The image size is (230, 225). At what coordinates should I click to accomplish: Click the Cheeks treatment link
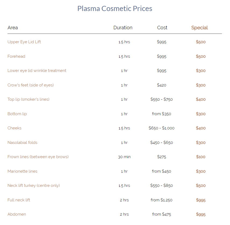pos(15,128)
